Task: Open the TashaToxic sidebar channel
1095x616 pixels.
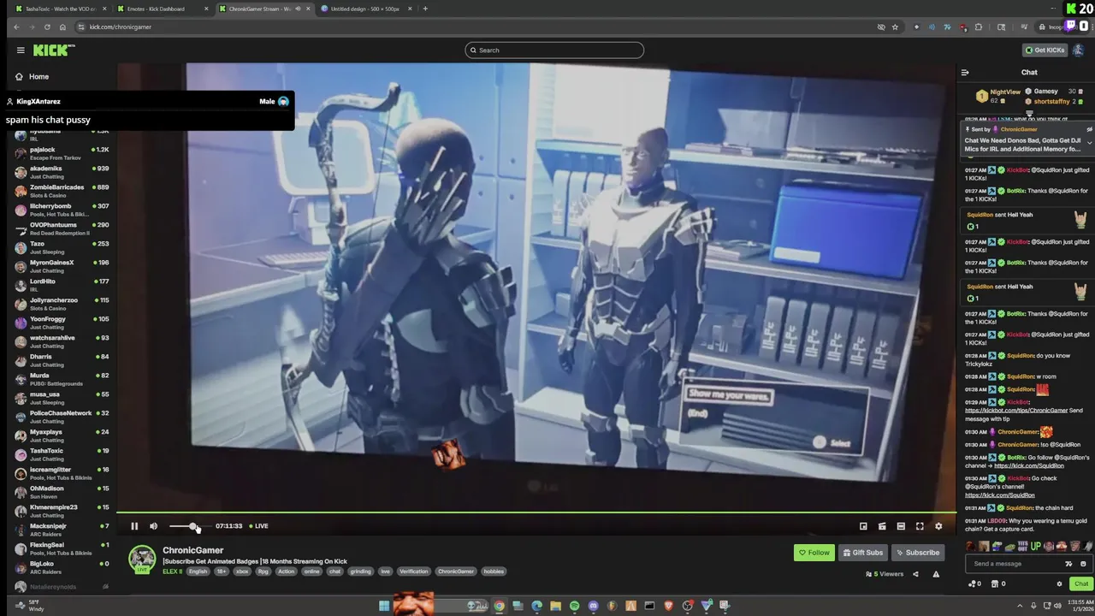Action: pyautogui.click(x=62, y=455)
